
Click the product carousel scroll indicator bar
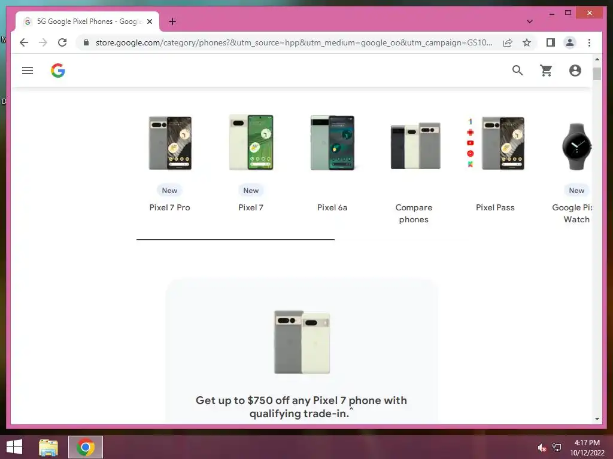tap(235, 239)
